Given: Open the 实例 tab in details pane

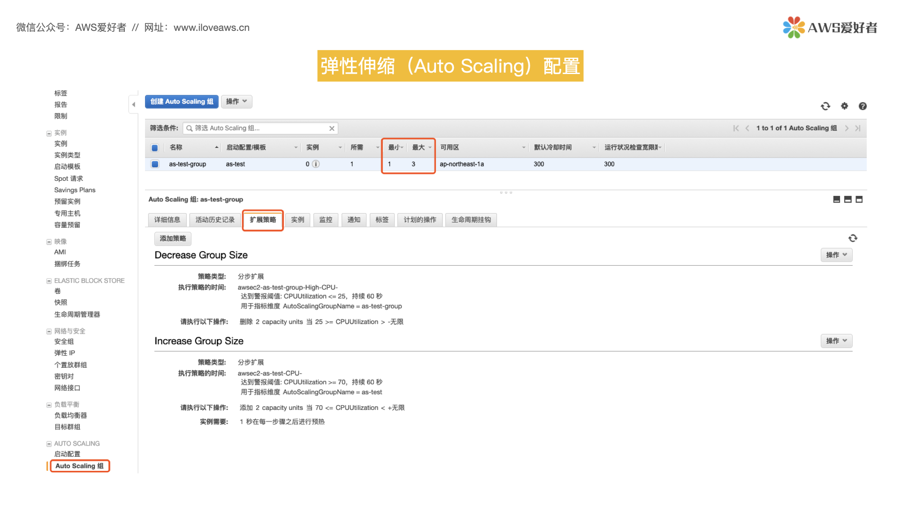Looking at the screenshot, I should [x=298, y=220].
